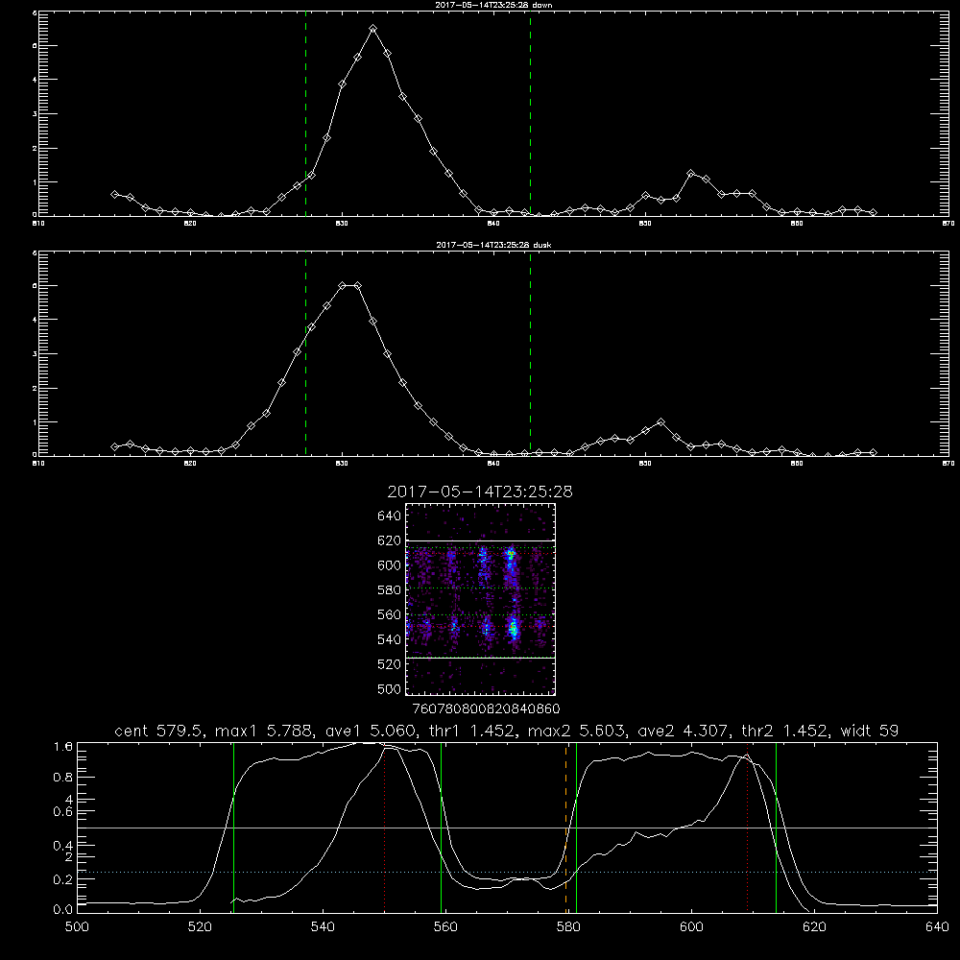Click the y-axis label 0.0 on bottom plot
This screenshot has width=960, height=960.
[x=63, y=909]
